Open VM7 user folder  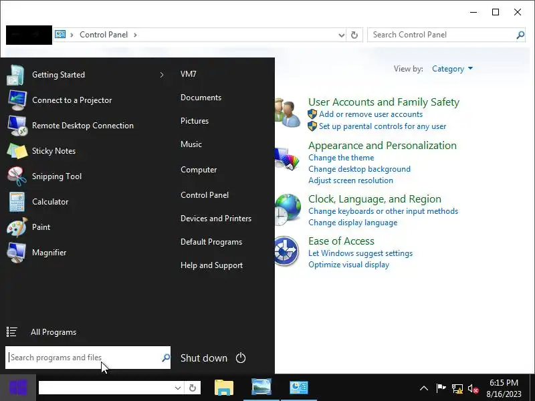pos(189,74)
